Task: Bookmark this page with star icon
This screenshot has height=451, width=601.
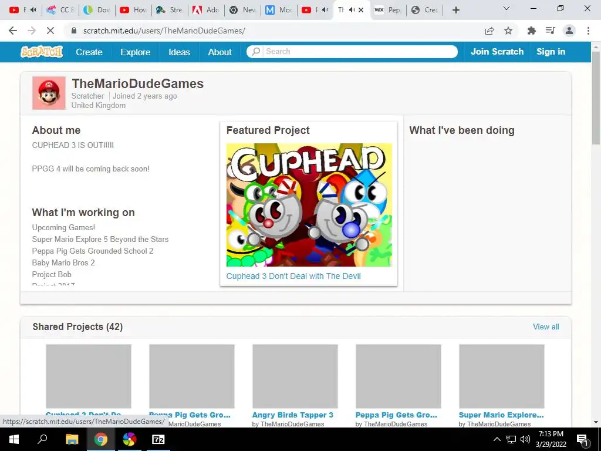Action: [508, 31]
